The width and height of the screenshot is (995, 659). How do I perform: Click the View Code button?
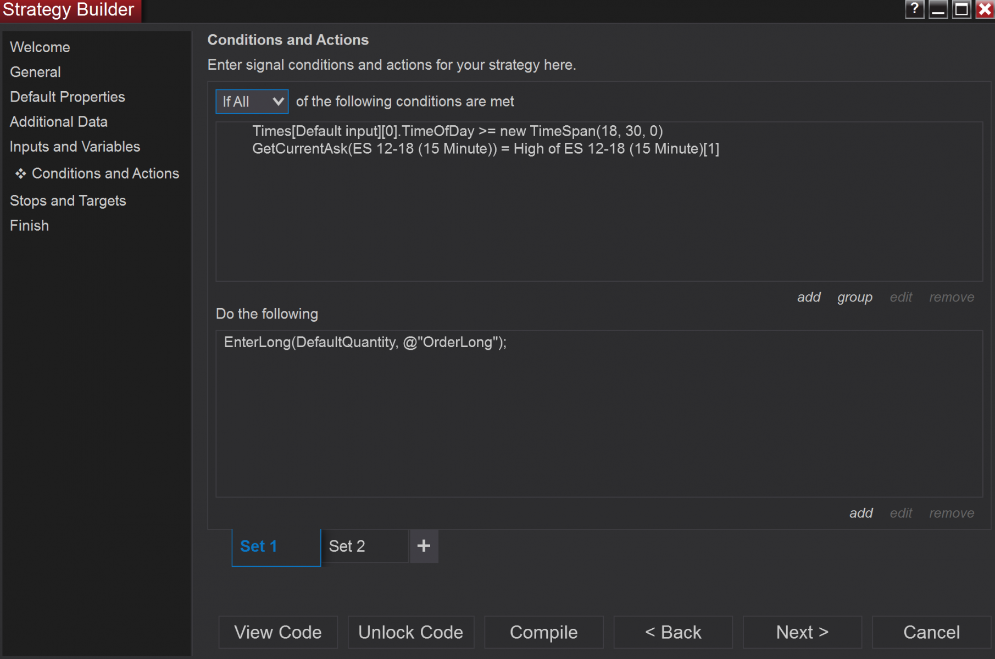278,632
